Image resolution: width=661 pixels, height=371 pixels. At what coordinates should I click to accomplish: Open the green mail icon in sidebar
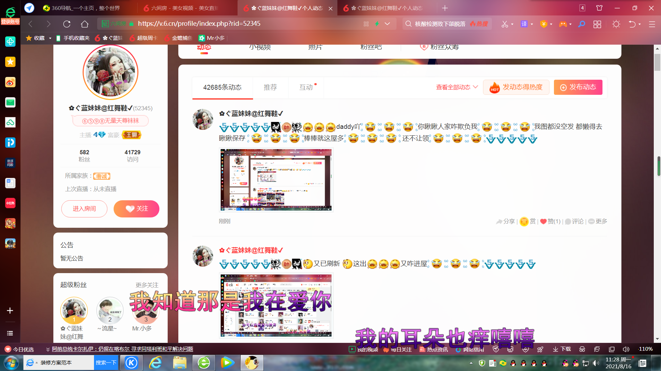(10, 102)
